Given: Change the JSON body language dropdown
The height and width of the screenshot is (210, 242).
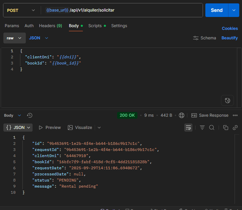Looking at the screenshot, I should click(39, 38).
